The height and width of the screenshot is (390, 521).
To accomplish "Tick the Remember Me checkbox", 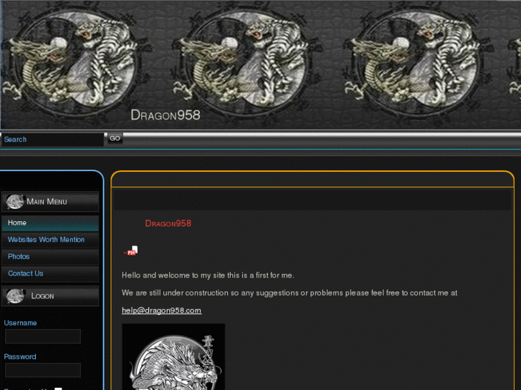I will coord(59,389).
